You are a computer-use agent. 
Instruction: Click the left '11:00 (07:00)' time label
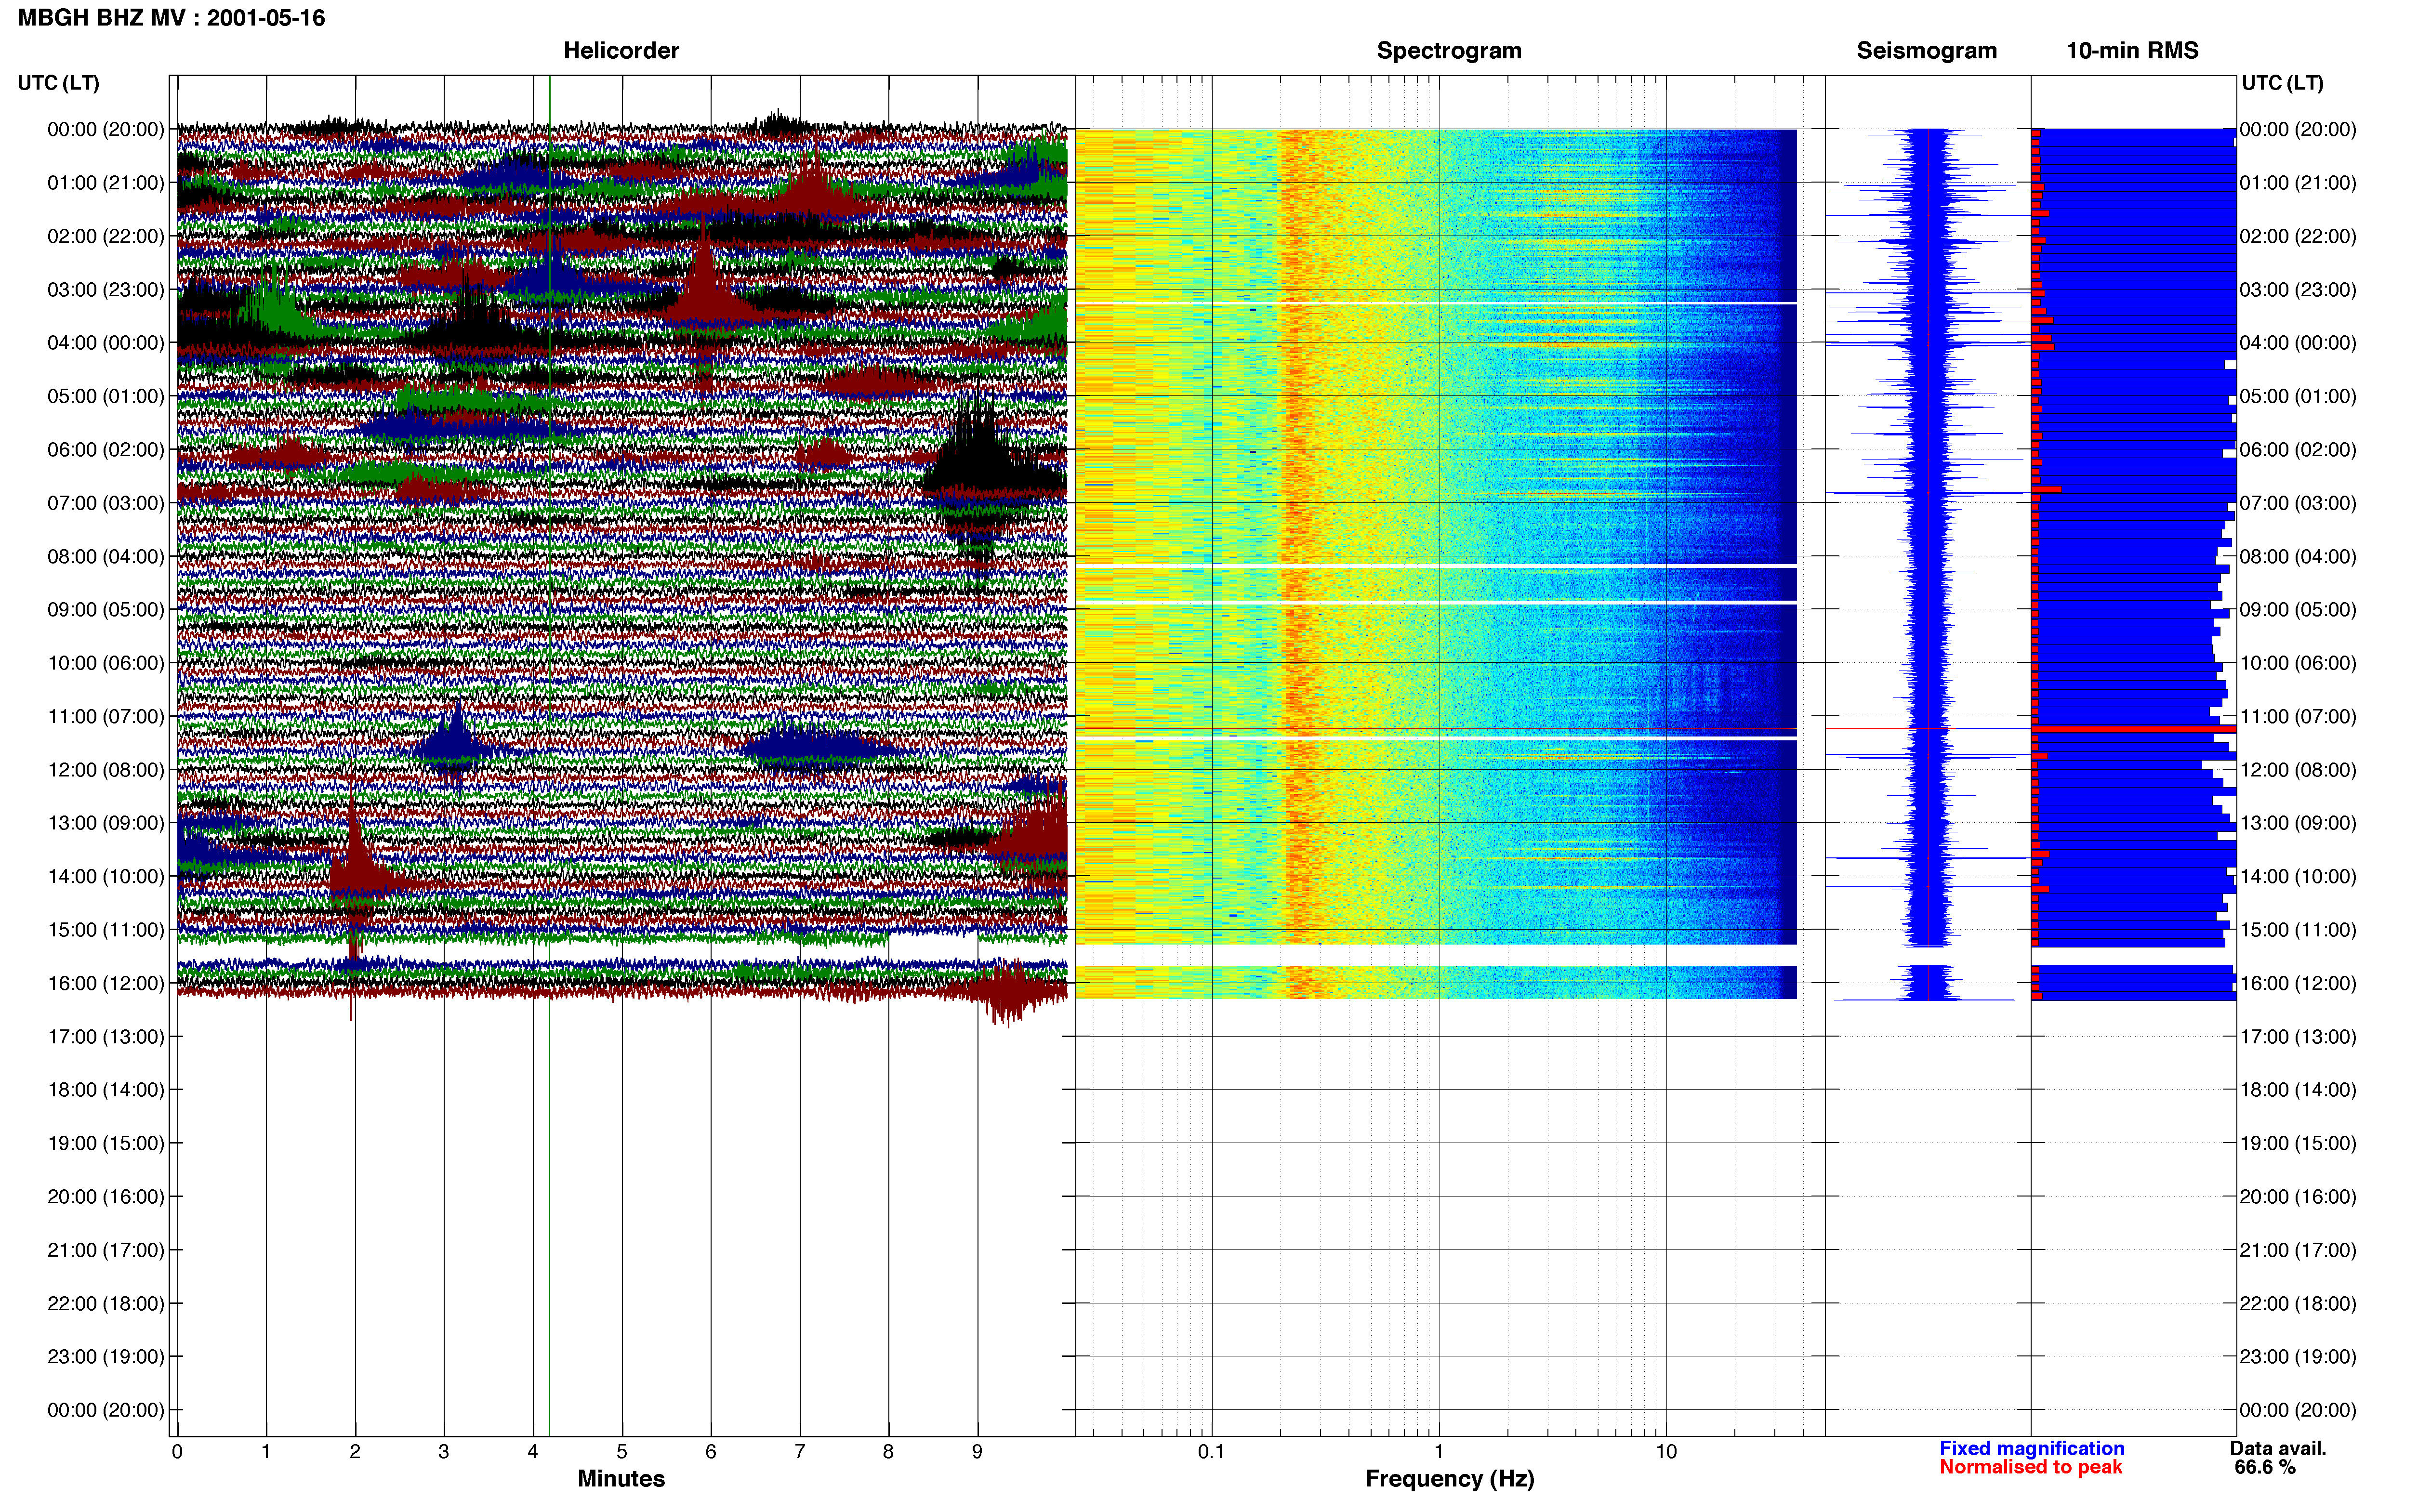tap(105, 717)
